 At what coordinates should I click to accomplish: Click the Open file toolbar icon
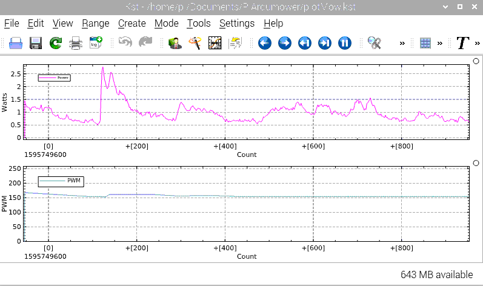pyautogui.click(x=16, y=43)
